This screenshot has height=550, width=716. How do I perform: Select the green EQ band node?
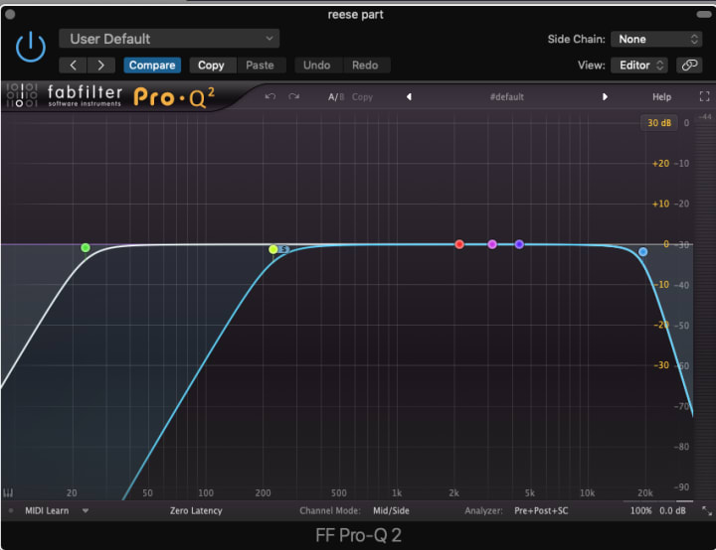(86, 247)
